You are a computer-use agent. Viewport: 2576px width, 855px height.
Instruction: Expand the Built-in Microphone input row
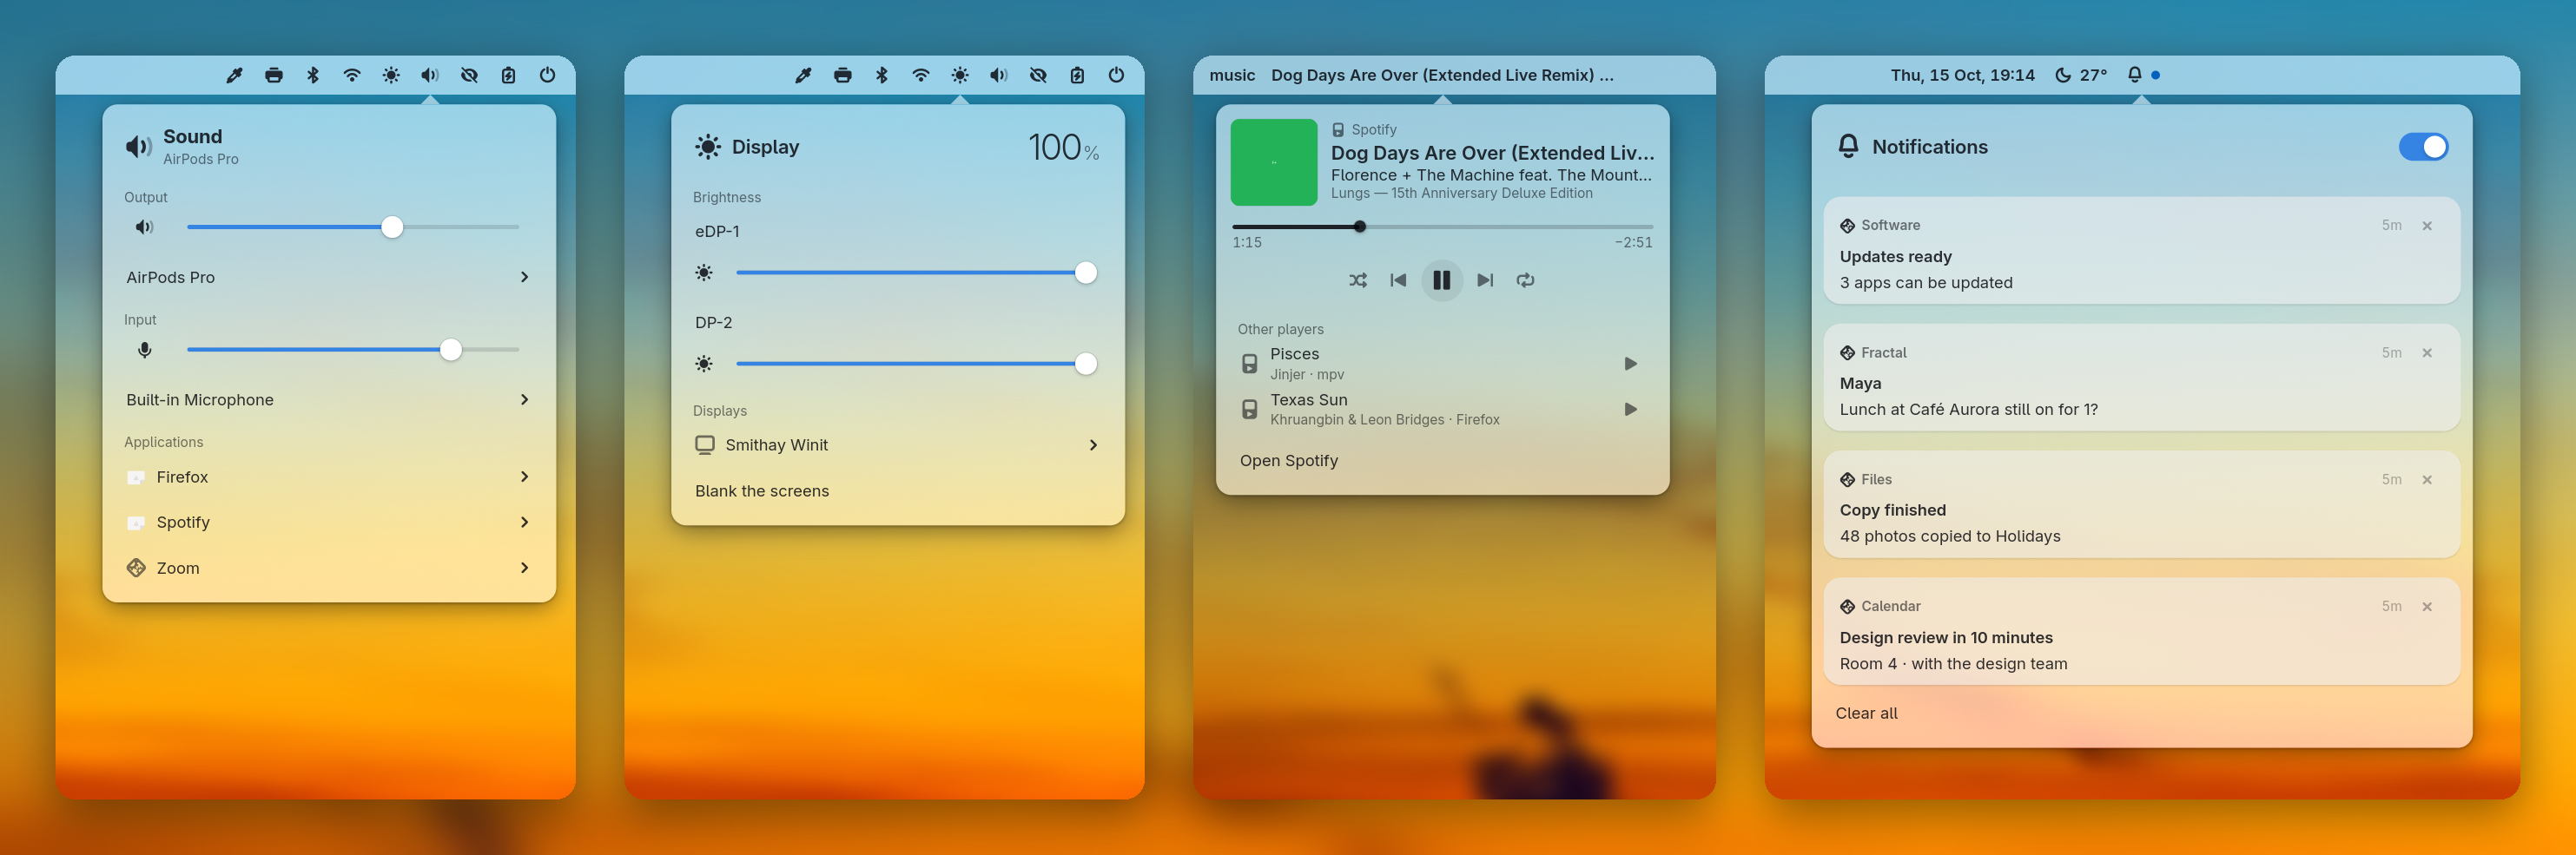tap(329, 400)
